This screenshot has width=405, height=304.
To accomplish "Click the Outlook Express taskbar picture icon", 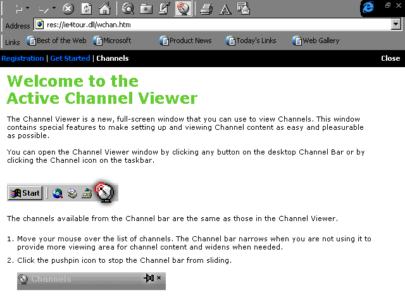I will [x=72, y=193].
